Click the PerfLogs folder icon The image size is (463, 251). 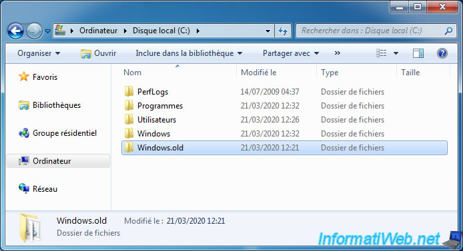129,92
